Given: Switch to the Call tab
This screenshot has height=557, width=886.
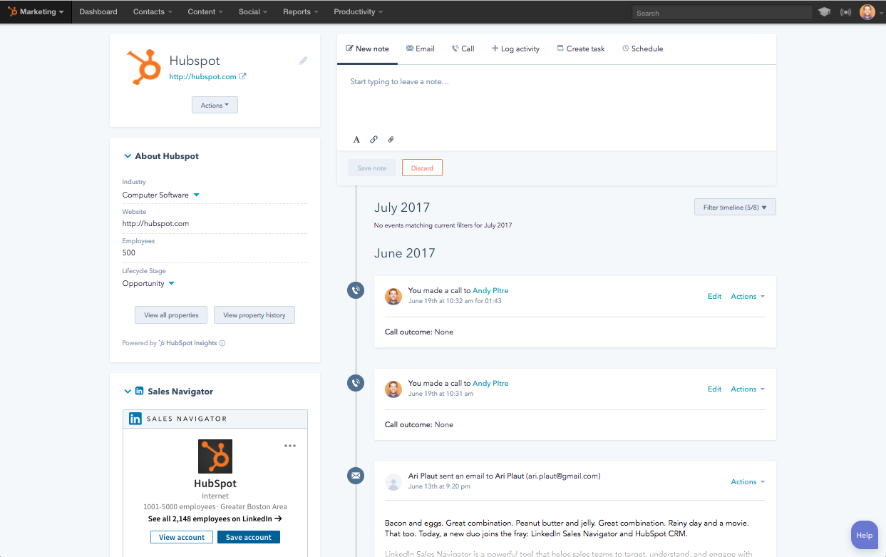Looking at the screenshot, I should (463, 48).
